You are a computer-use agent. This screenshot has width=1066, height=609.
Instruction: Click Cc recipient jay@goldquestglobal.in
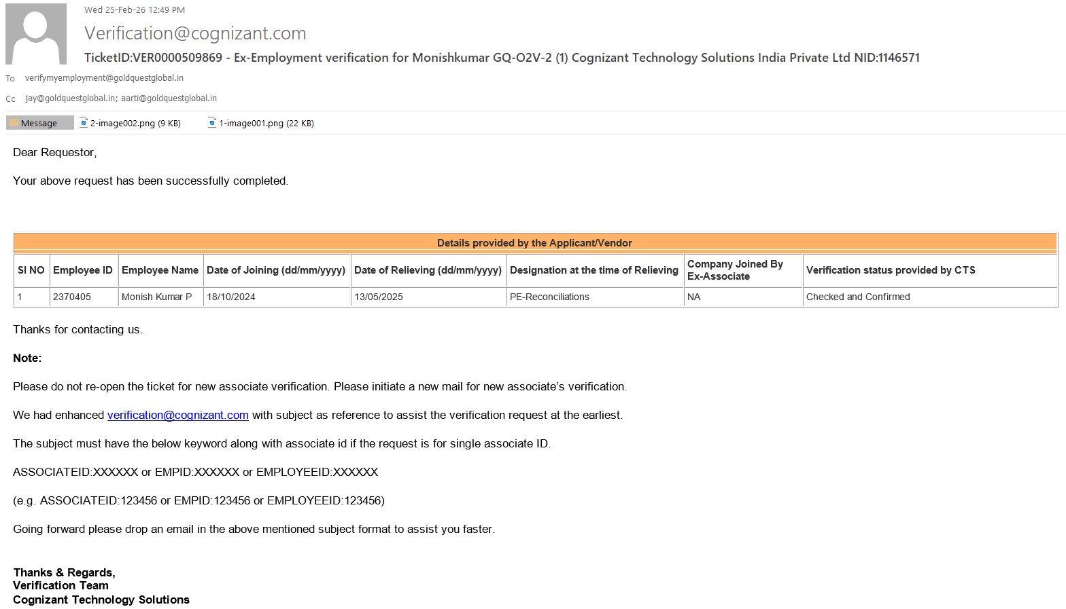click(71, 98)
